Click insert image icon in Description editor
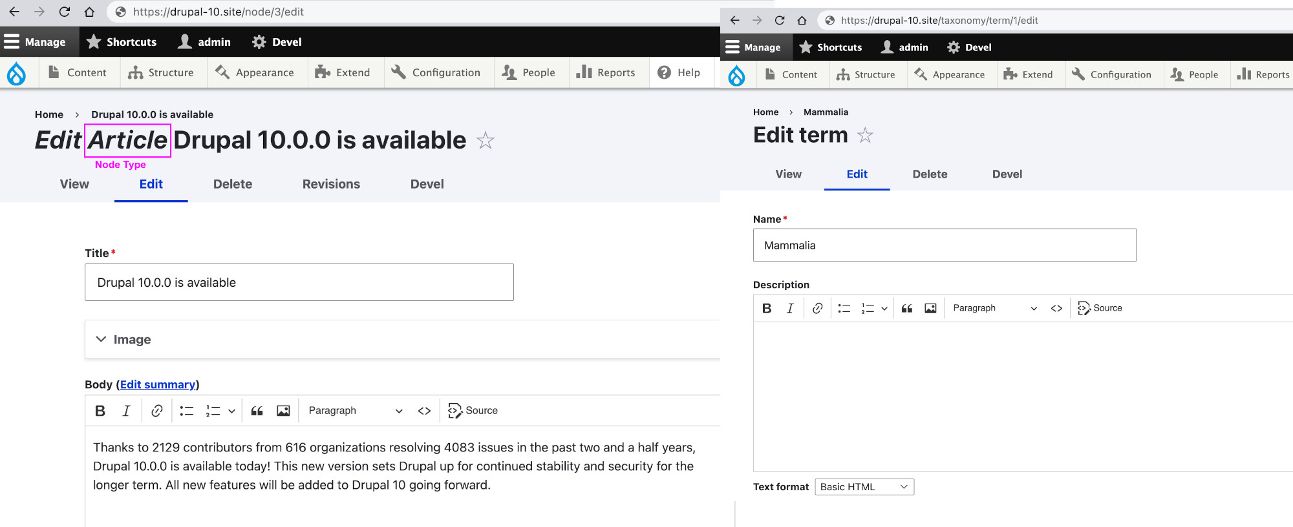The width and height of the screenshot is (1293, 527). (930, 308)
